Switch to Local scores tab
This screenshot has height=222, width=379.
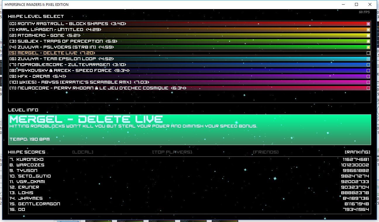point(83,152)
